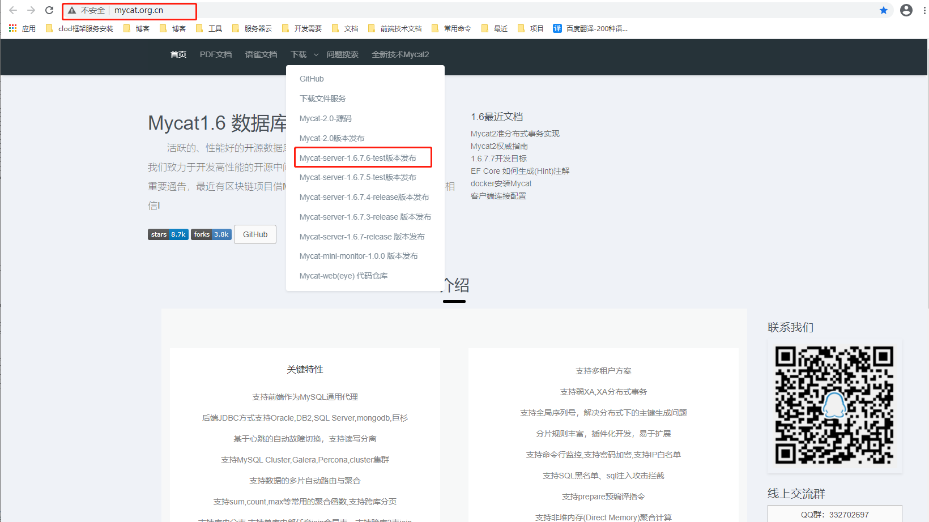The image size is (929, 522).
Task: Open EF Core 如何生成(Hint)注解 link
Action: click(520, 171)
